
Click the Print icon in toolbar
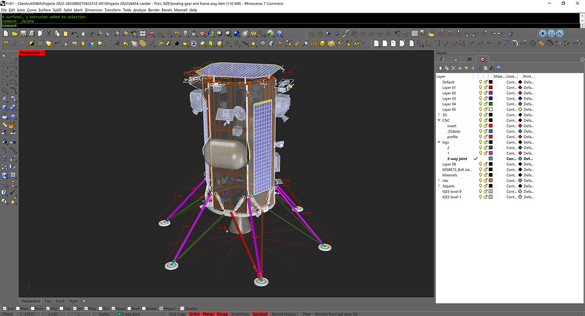coord(31,33)
